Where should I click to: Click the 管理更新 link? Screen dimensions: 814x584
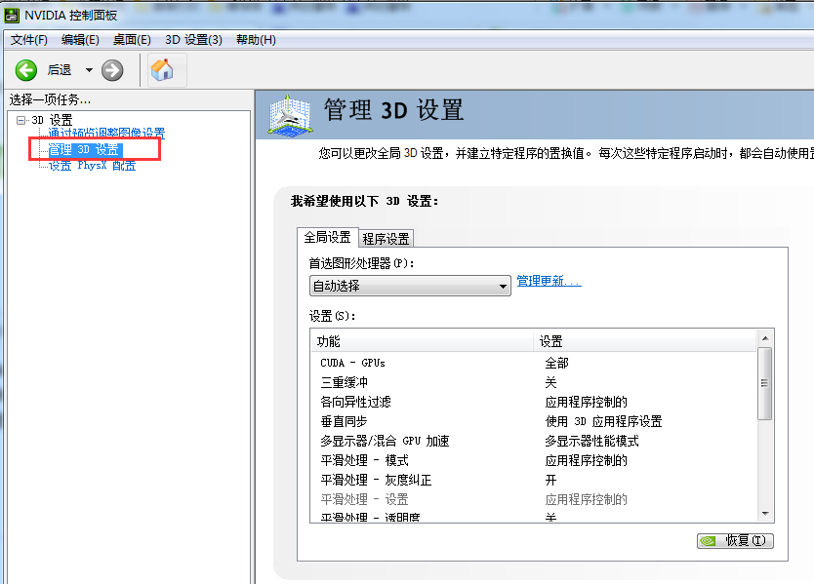549,281
